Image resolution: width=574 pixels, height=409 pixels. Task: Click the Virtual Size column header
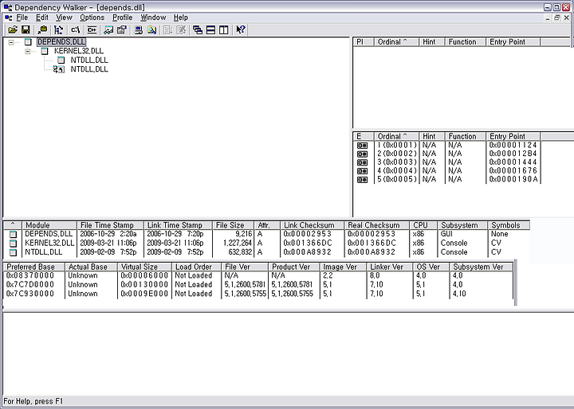(144, 267)
